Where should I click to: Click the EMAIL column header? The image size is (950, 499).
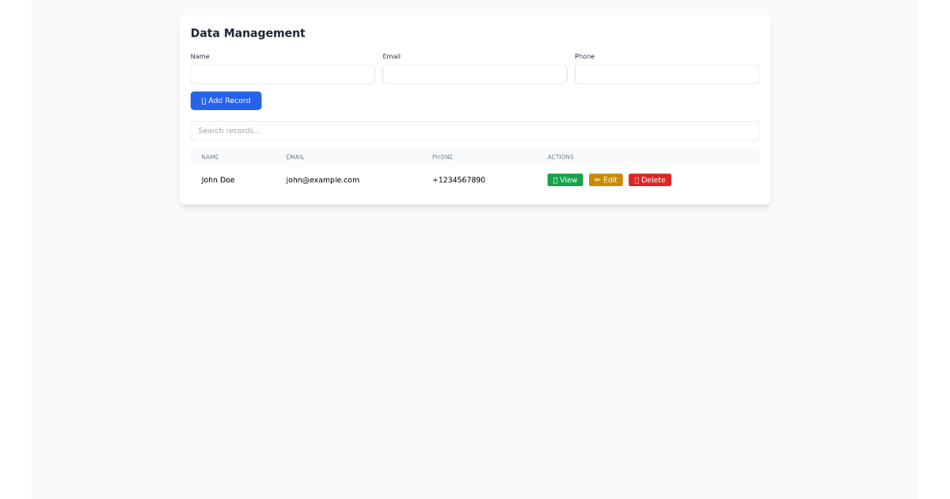pyautogui.click(x=295, y=157)
